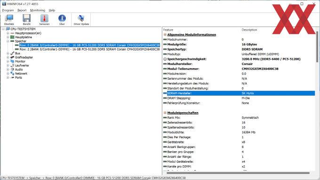Select the Spaltenadressenbits row

[x=239, y=128]
